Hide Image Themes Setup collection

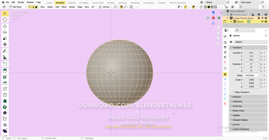(262, 18)
